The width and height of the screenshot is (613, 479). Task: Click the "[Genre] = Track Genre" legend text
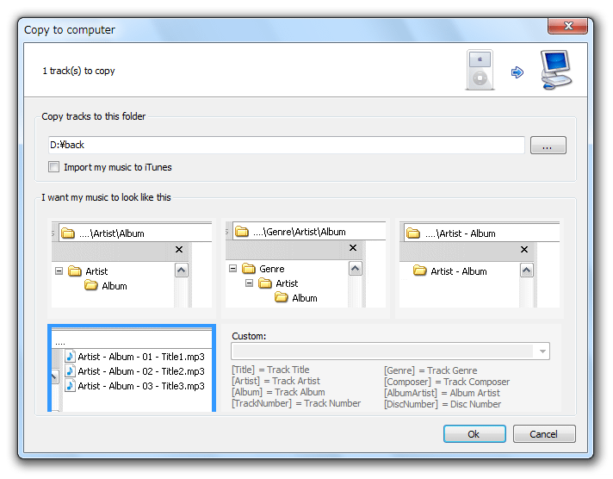(430, 370)
